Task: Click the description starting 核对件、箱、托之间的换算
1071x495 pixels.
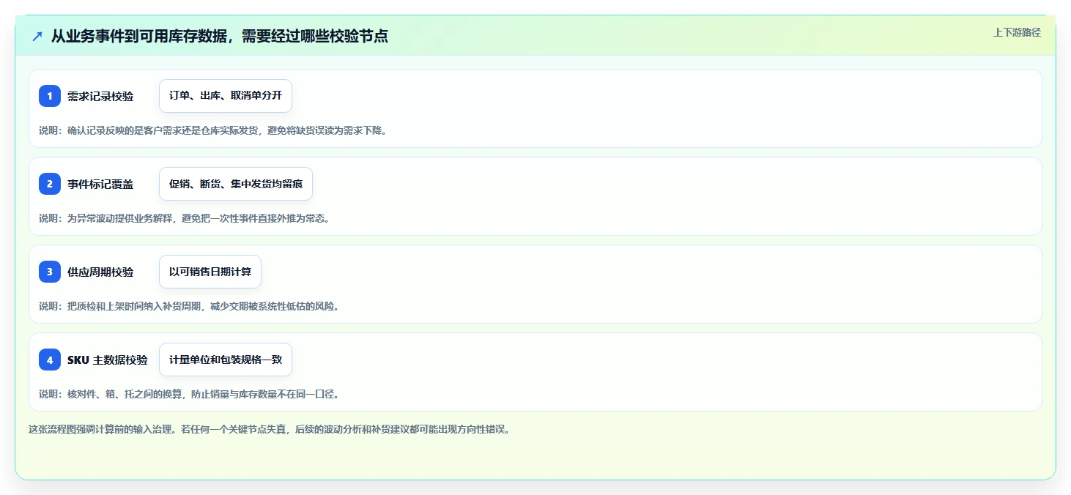Action: pyautogui.click(x=189, y=394)
